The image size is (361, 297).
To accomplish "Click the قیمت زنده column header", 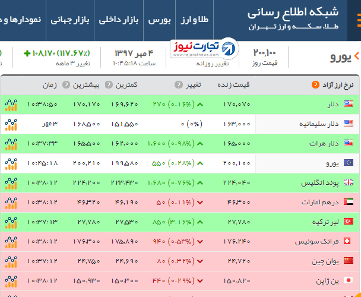I will (x=233, y=85).
